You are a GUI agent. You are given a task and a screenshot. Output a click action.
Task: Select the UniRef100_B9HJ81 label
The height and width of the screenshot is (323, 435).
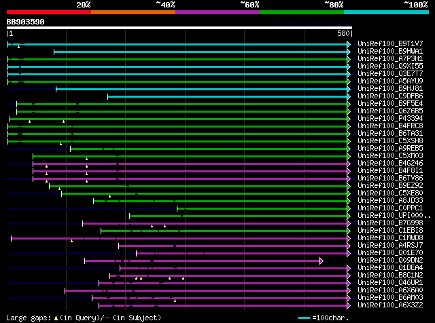coord(390,89)
